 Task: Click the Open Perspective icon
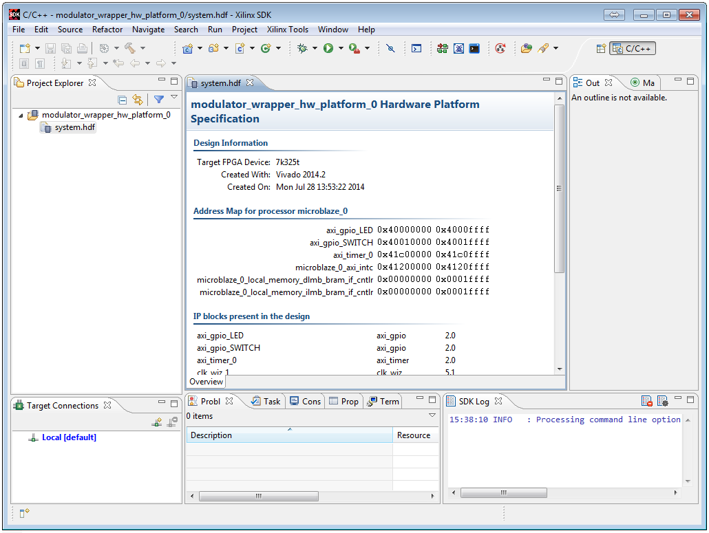coord(601,48)
